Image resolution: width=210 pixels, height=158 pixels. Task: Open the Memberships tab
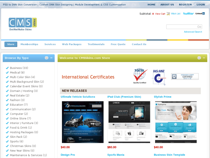coord(29,44)
